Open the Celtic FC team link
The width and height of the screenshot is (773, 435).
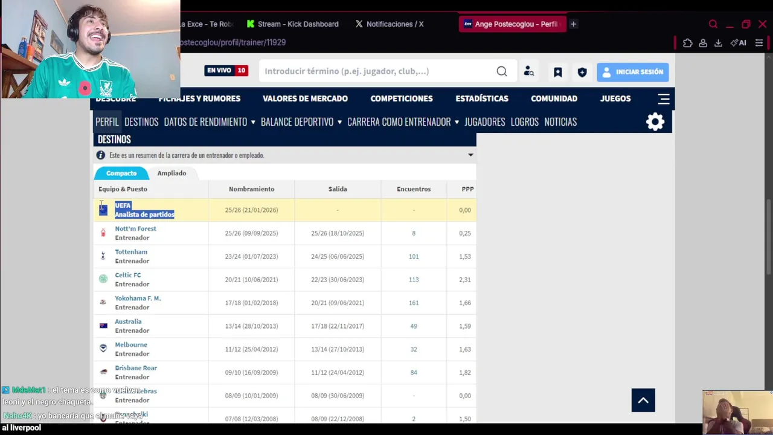(x=128, y=275)
